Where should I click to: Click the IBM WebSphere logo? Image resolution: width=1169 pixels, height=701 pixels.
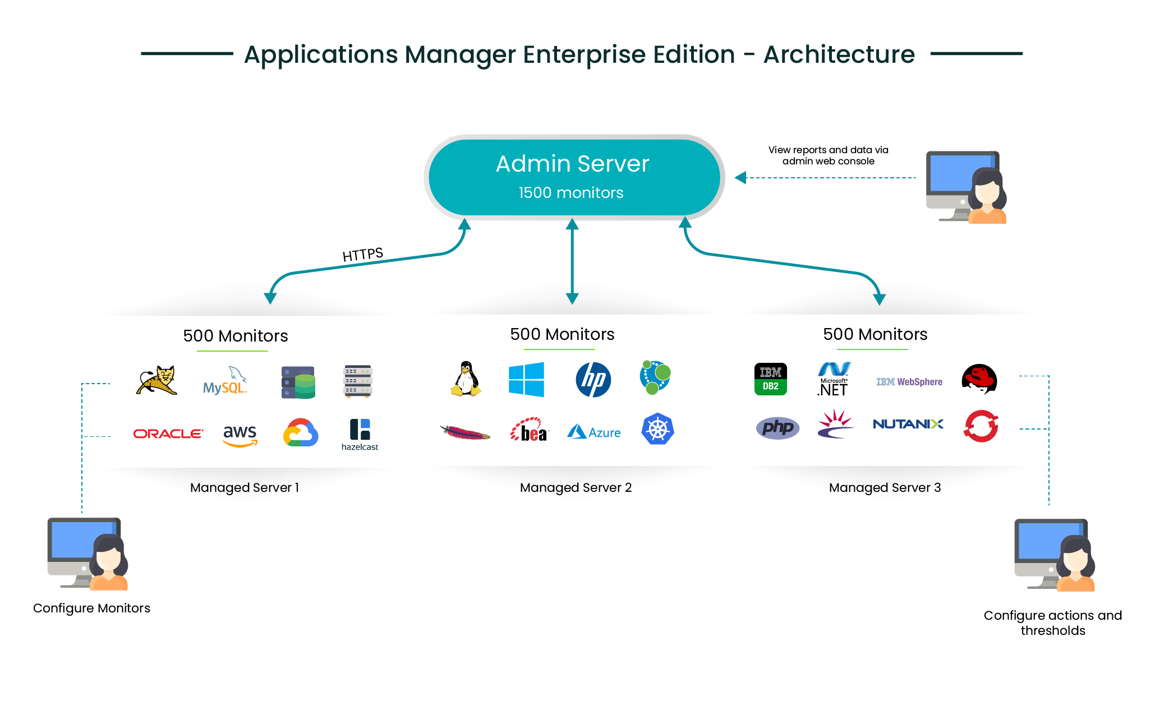pos(909,381)
